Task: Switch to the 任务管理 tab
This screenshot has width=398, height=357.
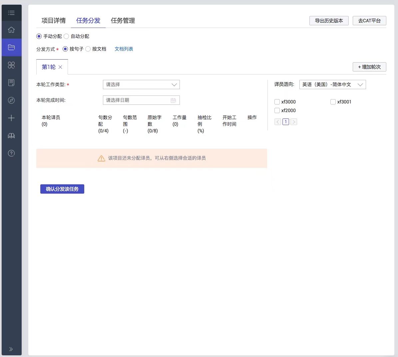Action: coord(123,21)
